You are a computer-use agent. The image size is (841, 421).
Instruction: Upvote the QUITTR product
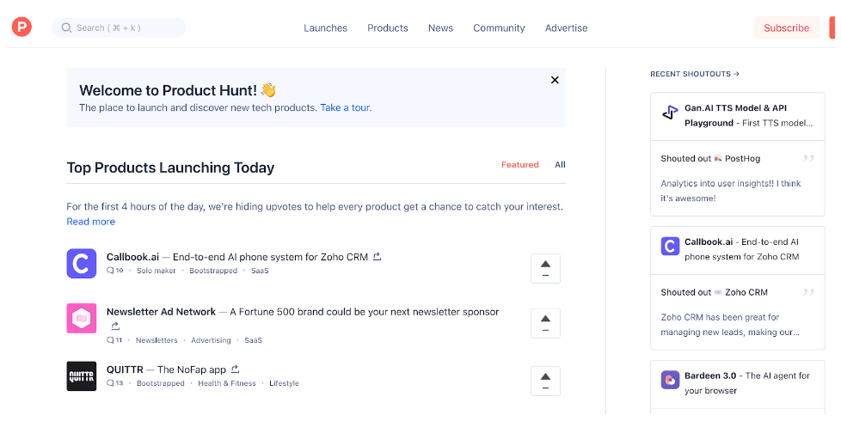coord(545,381)
